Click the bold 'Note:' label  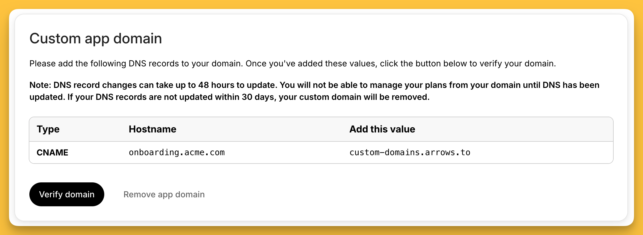(x=40, y=85)
